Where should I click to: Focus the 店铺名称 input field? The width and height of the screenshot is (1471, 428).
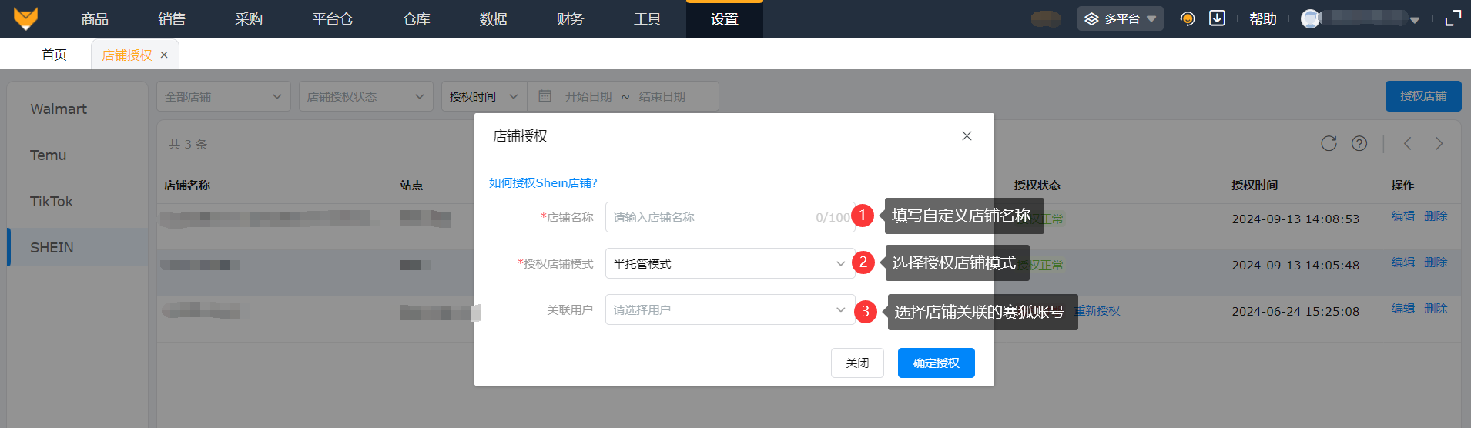tap(730, 217)
